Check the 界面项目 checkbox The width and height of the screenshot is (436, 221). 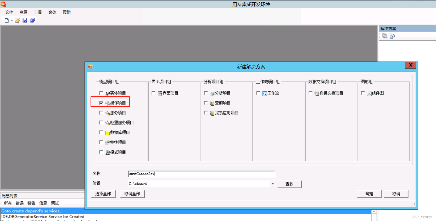coord(154,93)
